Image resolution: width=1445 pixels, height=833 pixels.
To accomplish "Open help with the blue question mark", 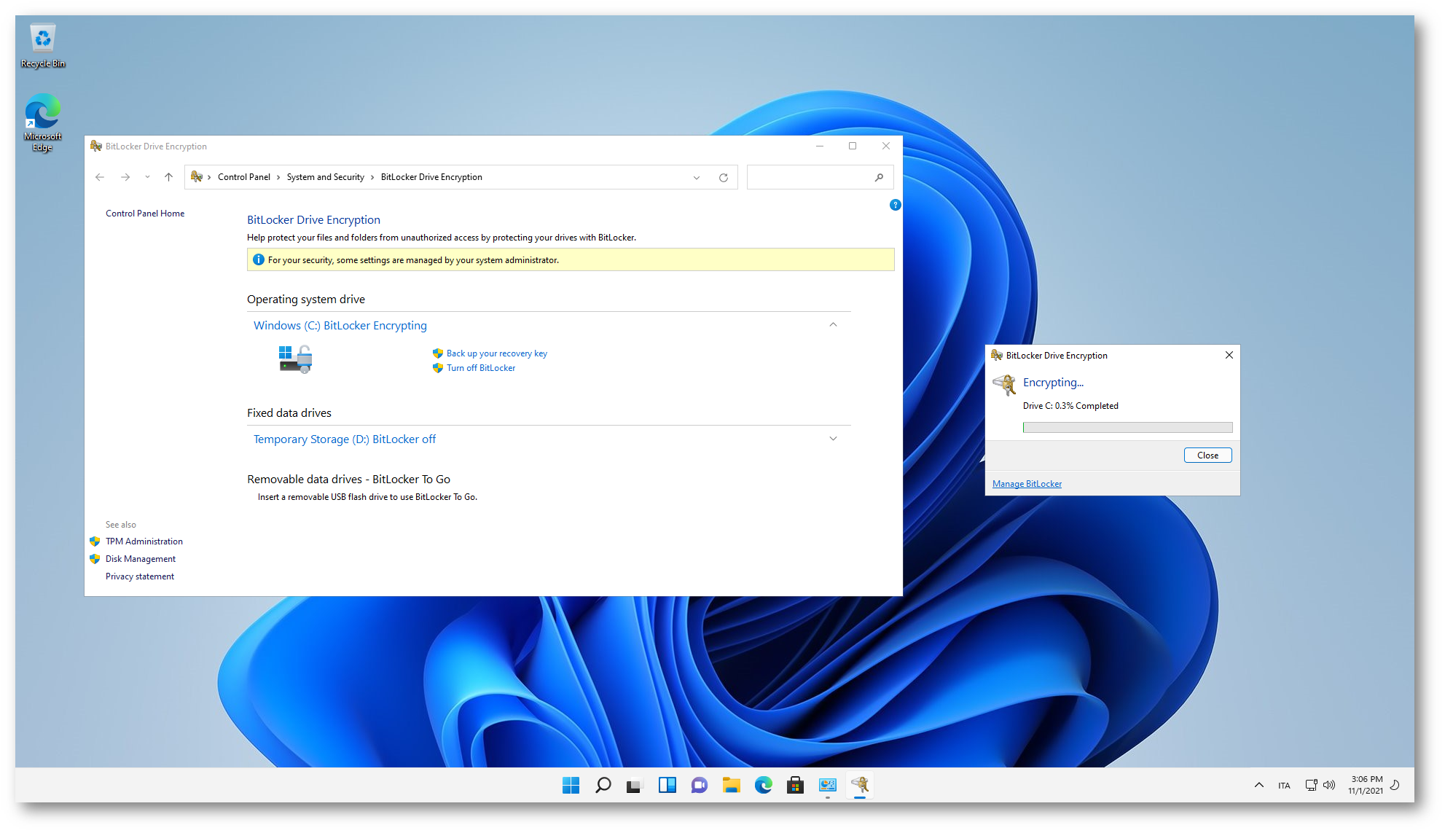I will (895, 206).
